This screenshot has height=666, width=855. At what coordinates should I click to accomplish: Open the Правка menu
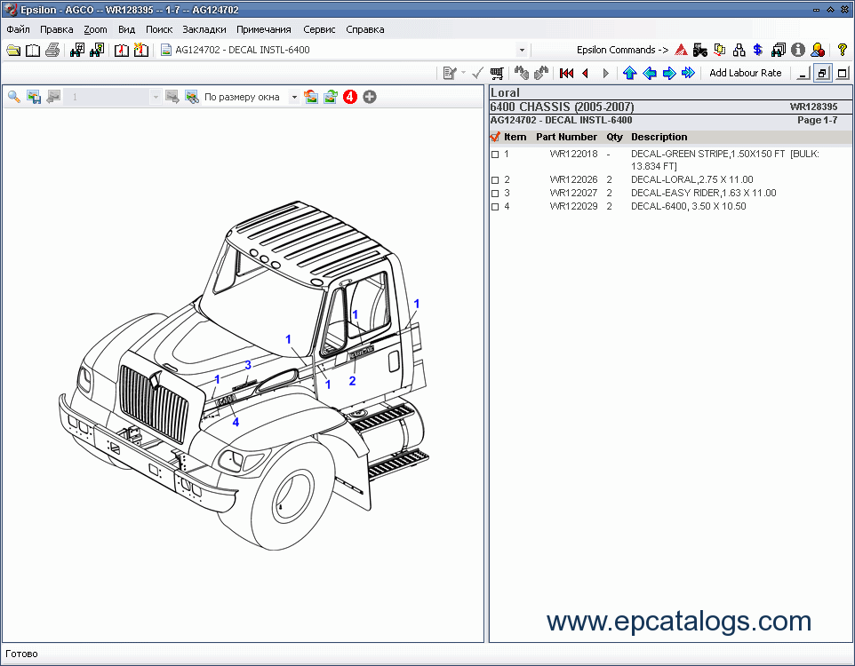click(57, 29)
